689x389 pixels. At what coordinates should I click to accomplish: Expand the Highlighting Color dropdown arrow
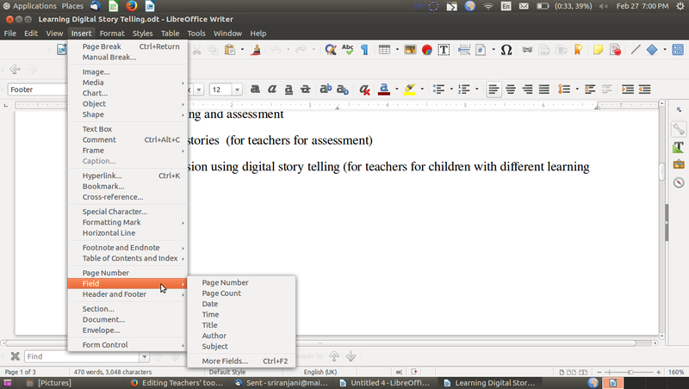(422, 90)
